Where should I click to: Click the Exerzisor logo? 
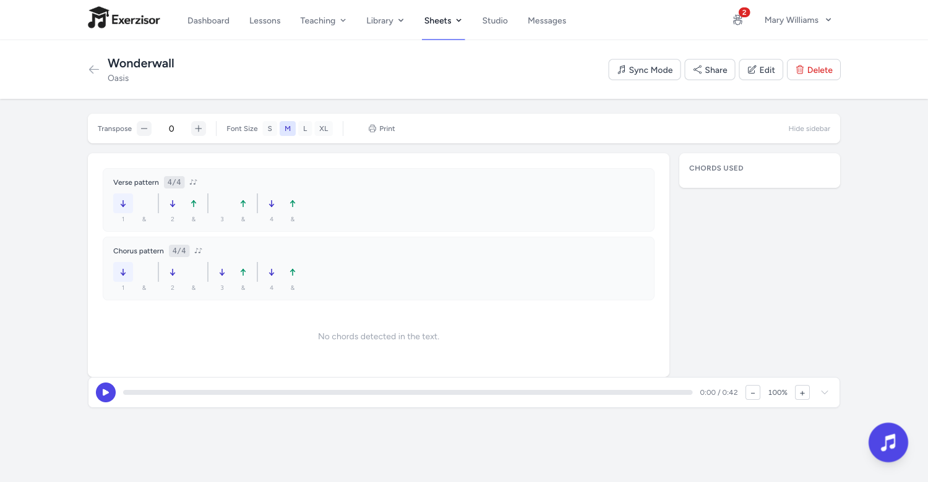[124, 19]
